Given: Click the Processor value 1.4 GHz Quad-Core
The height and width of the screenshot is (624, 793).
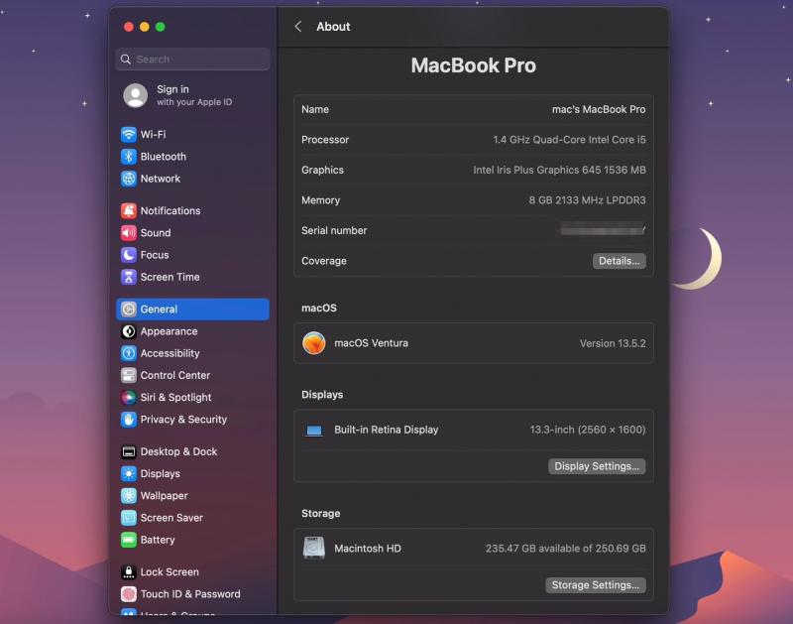Looking at the screenshot, I should click(x=569, y=140).
